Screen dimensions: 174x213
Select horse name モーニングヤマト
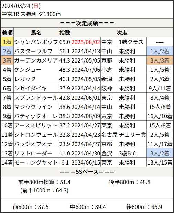point(36,162)
